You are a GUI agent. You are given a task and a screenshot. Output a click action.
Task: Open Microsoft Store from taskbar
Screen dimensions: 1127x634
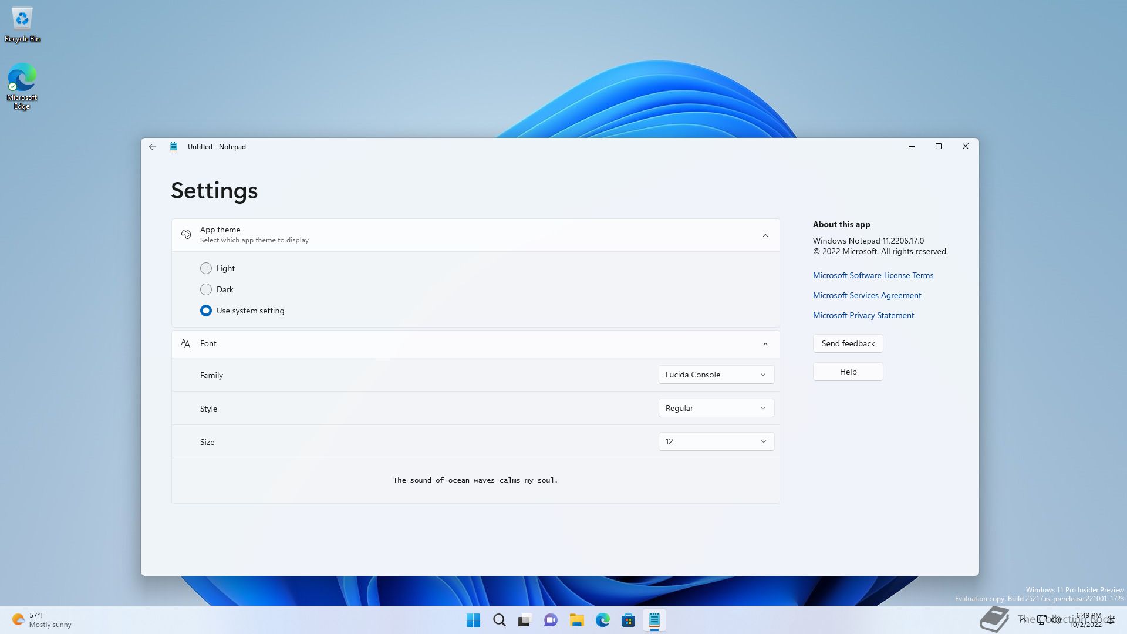point(628,620)
